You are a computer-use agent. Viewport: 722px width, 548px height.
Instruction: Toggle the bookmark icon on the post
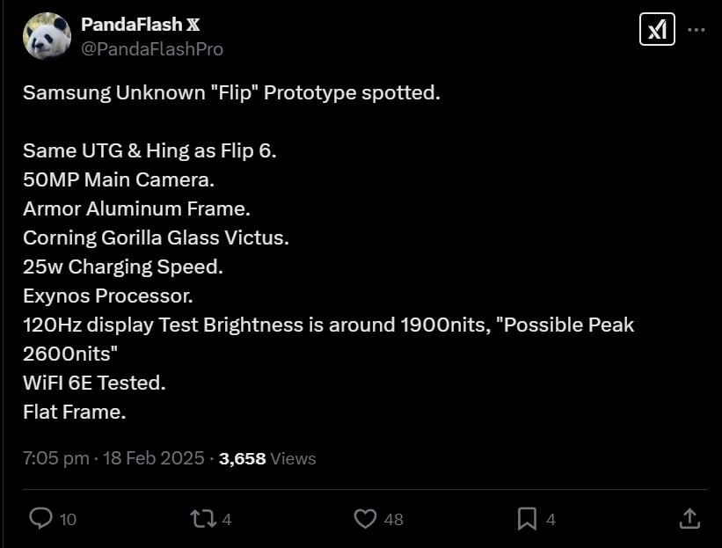527,519
